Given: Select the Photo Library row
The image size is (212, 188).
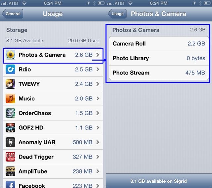Looking at the screenshot, I should tap(159, 58).
